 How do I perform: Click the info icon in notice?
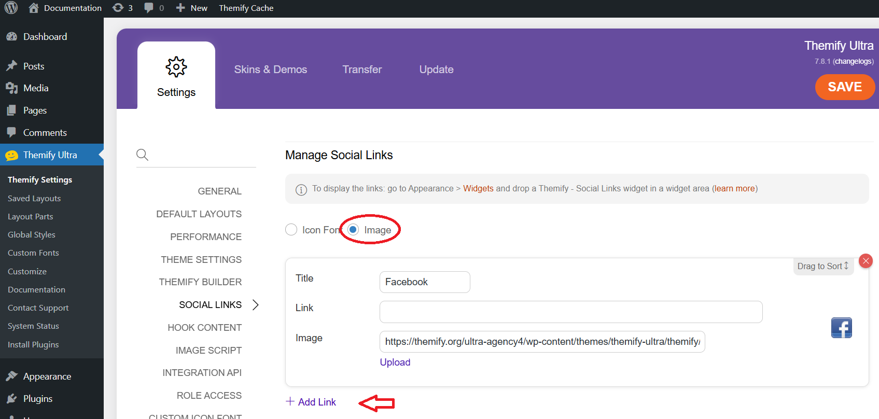[x=301, y=190]
